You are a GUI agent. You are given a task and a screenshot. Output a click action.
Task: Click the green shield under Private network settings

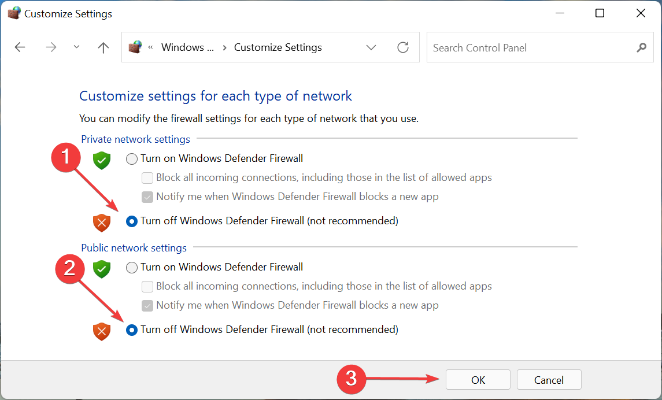coord(101,161)
